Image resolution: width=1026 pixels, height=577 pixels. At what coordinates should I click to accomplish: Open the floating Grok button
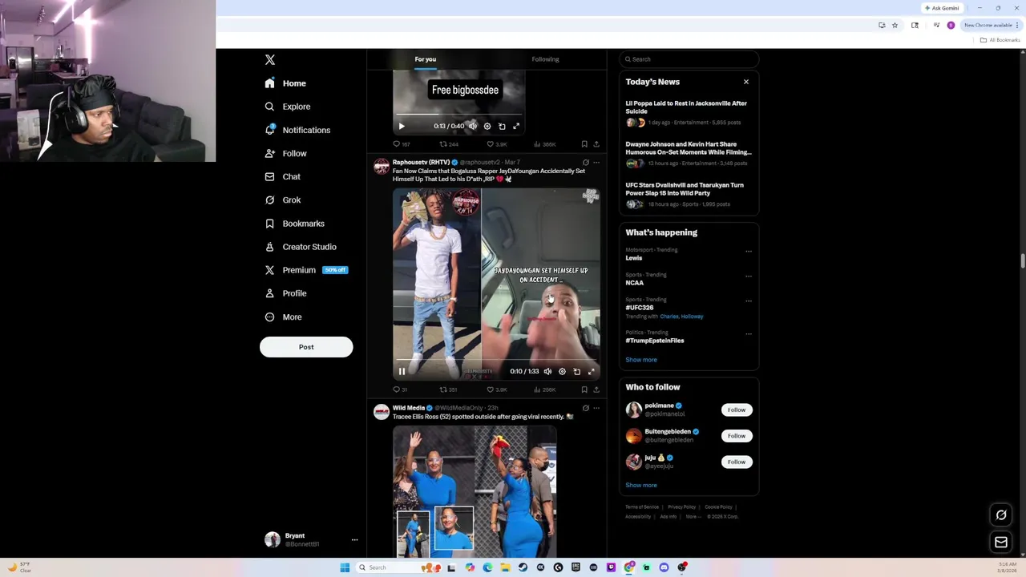click(x=1001, y=515)
